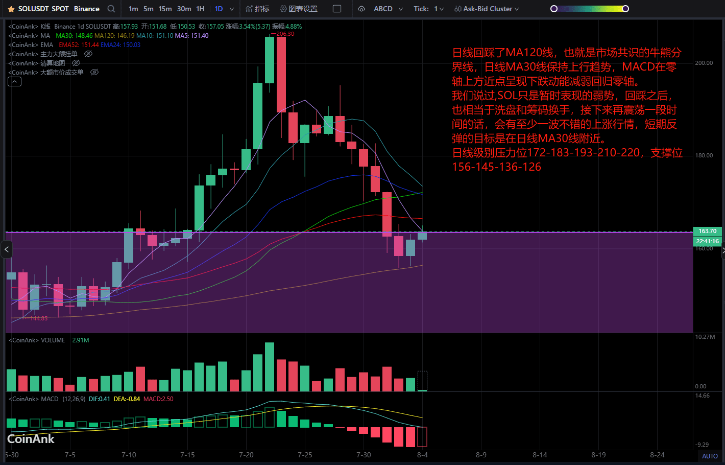Click the DIF:0.41 value
The width and height of the screenshot is (725, 465).
click(99, 399)
